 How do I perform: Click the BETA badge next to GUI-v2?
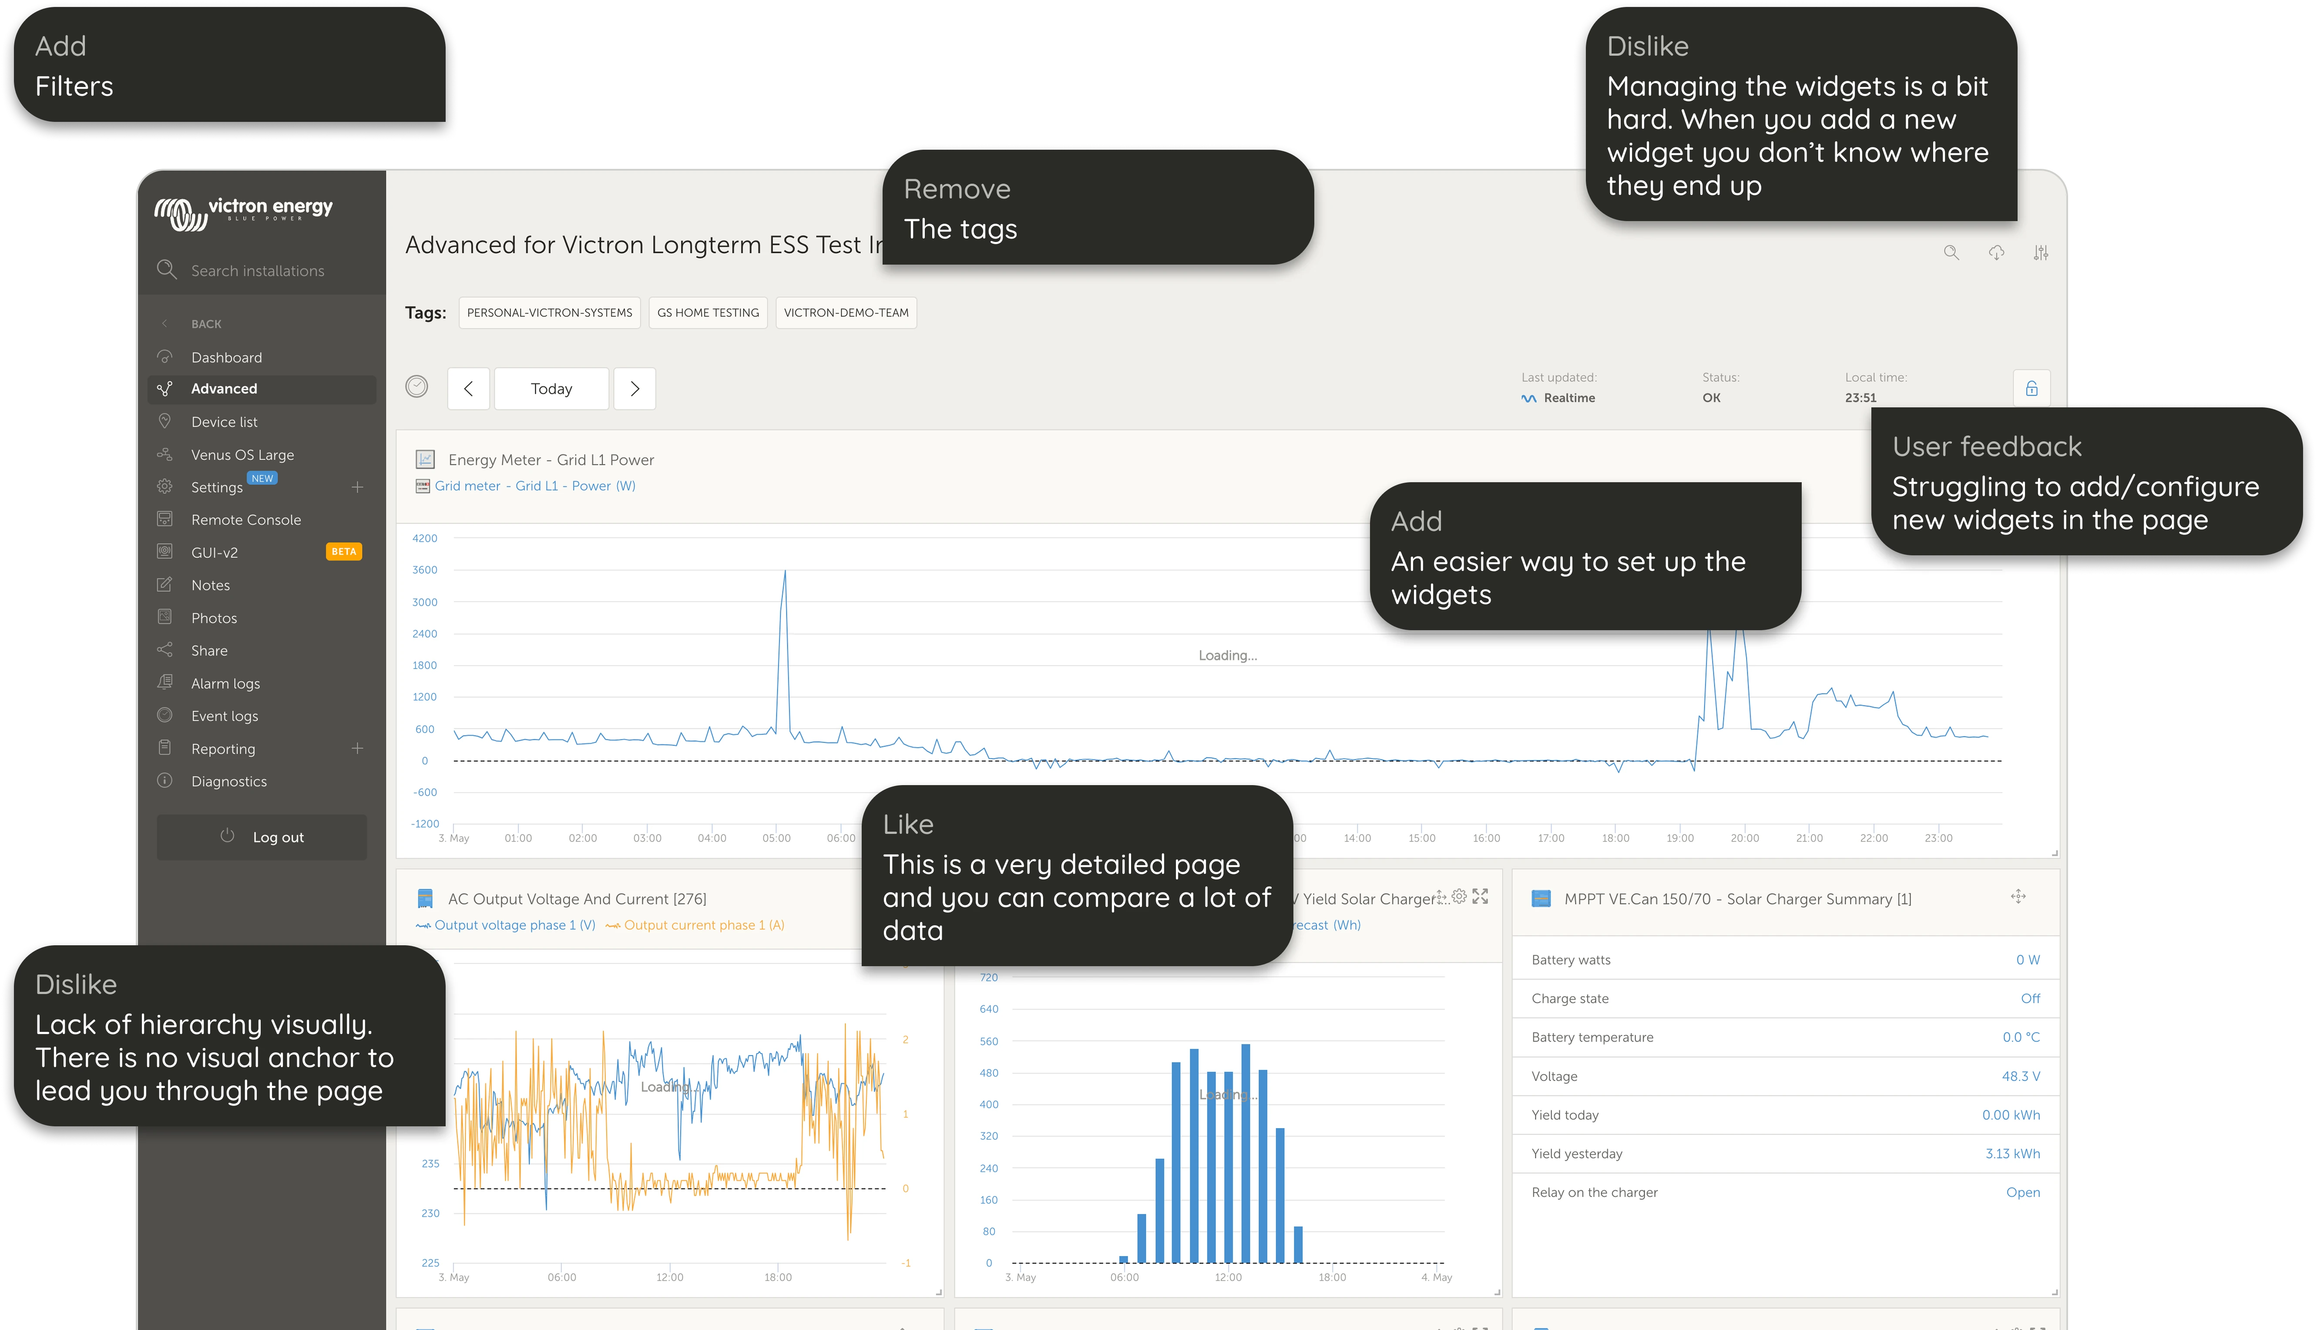point(343,552)
